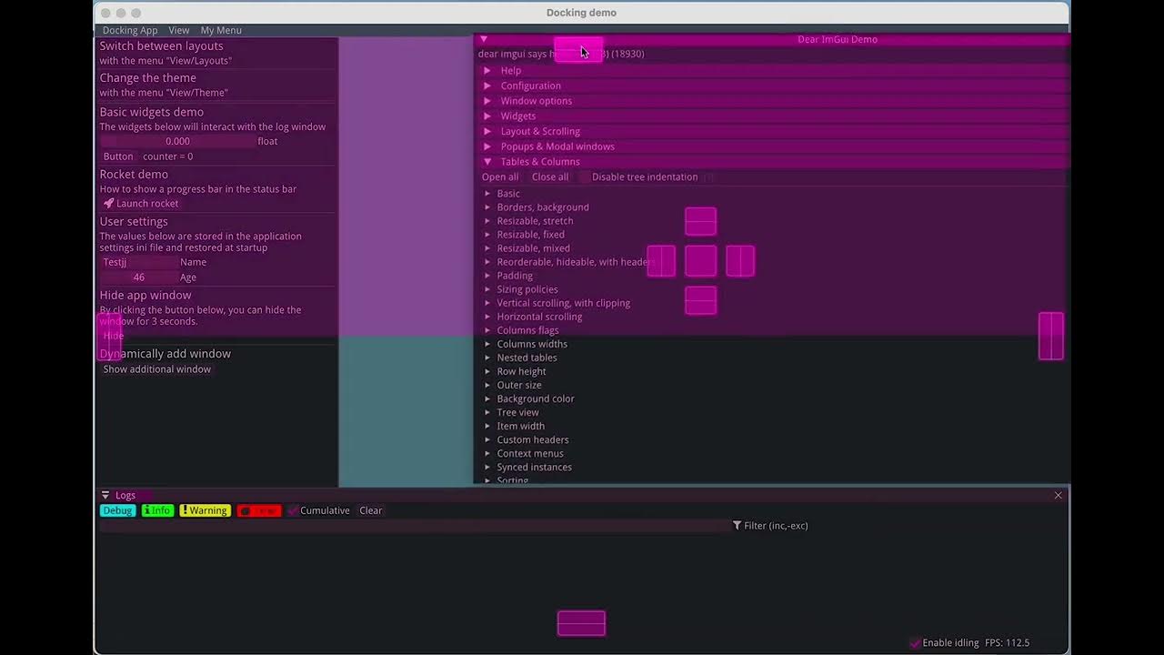The image size is (1164, 655).
Task: Click the Filter (inc,-exc) input field
Action: [x=414, y=526]
